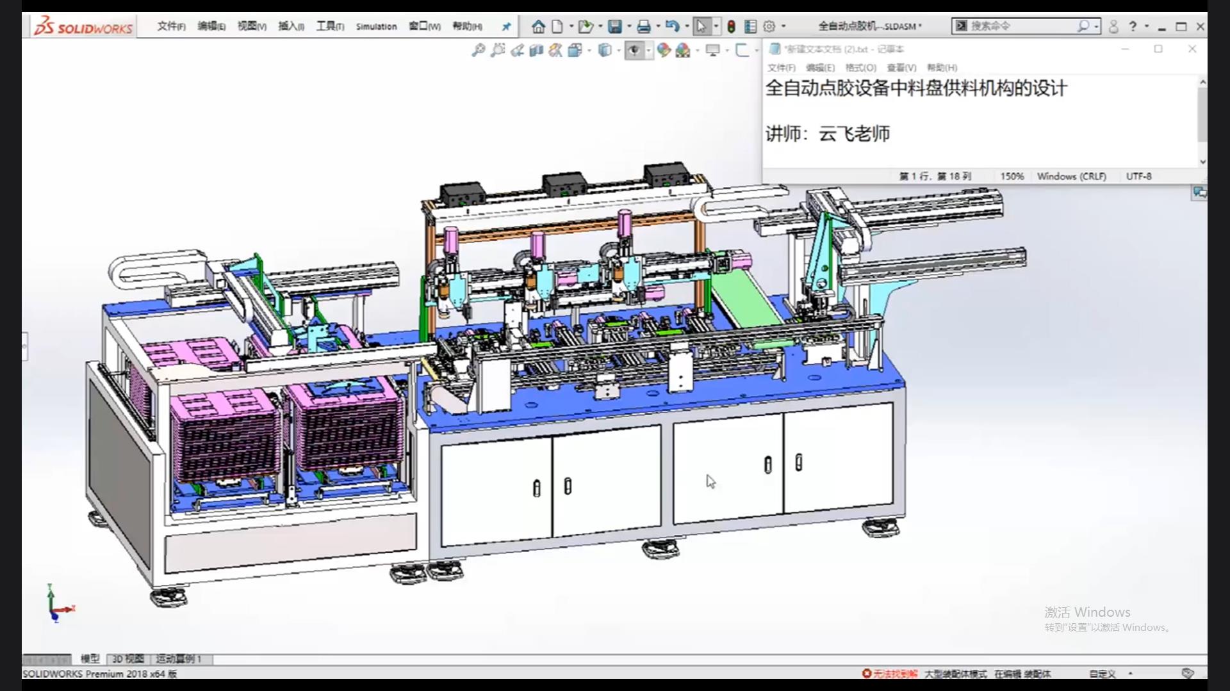Open the SolidWorks 工具(T) menu

tap(330, 26)
